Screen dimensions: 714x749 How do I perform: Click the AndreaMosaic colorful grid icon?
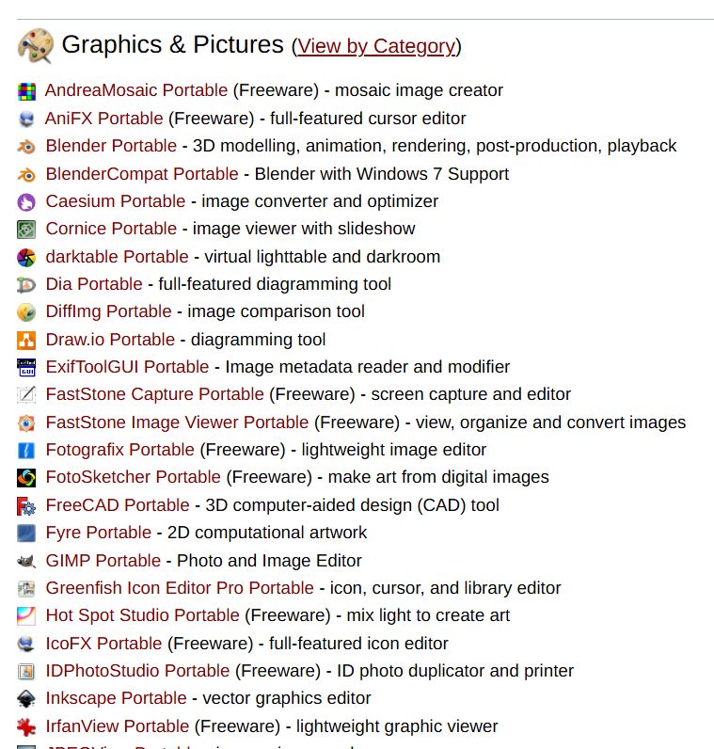click(x=26, y=91)
